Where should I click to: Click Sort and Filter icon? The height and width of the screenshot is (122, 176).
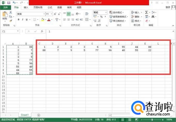click(153, 12)
